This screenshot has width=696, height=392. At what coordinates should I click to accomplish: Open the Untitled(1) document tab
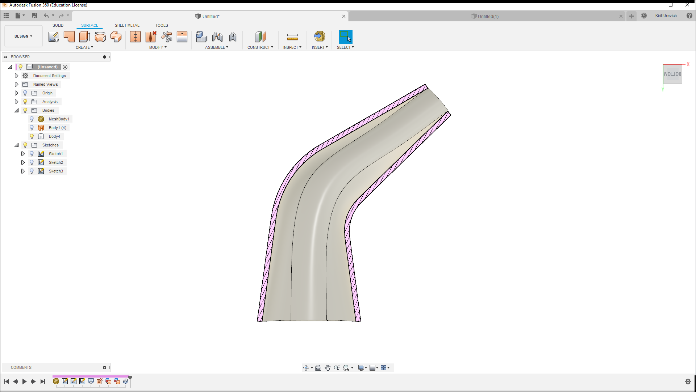pos(487,16)
